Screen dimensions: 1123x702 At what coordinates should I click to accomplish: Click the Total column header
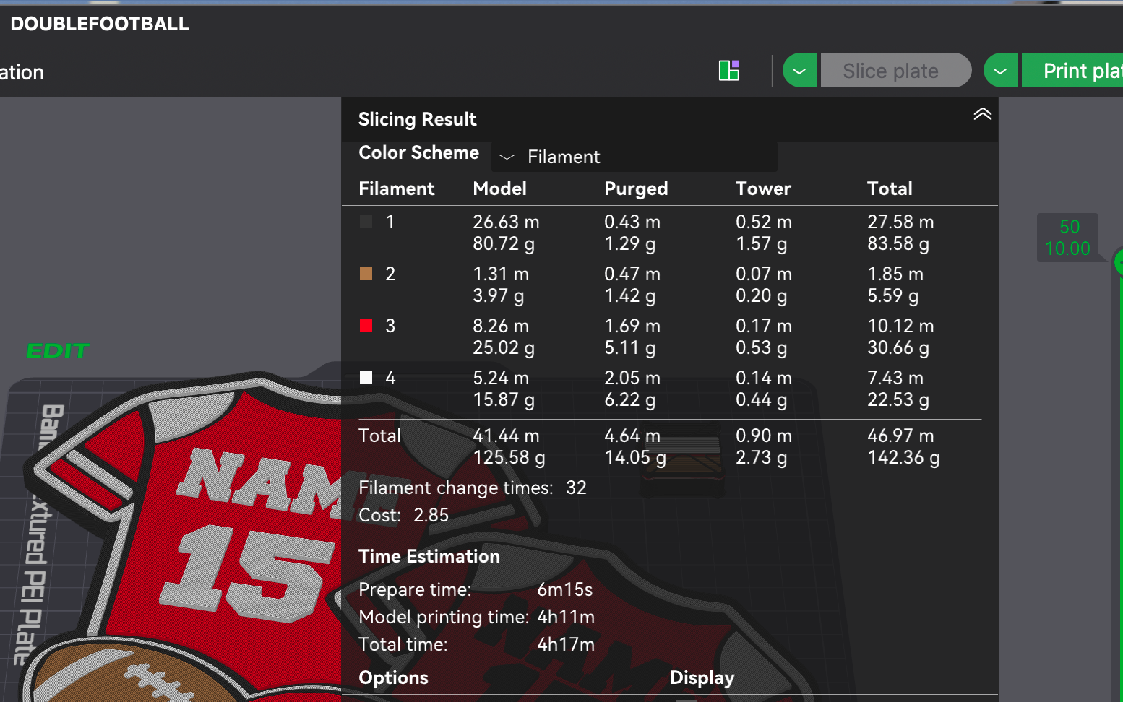click(890, 188)
